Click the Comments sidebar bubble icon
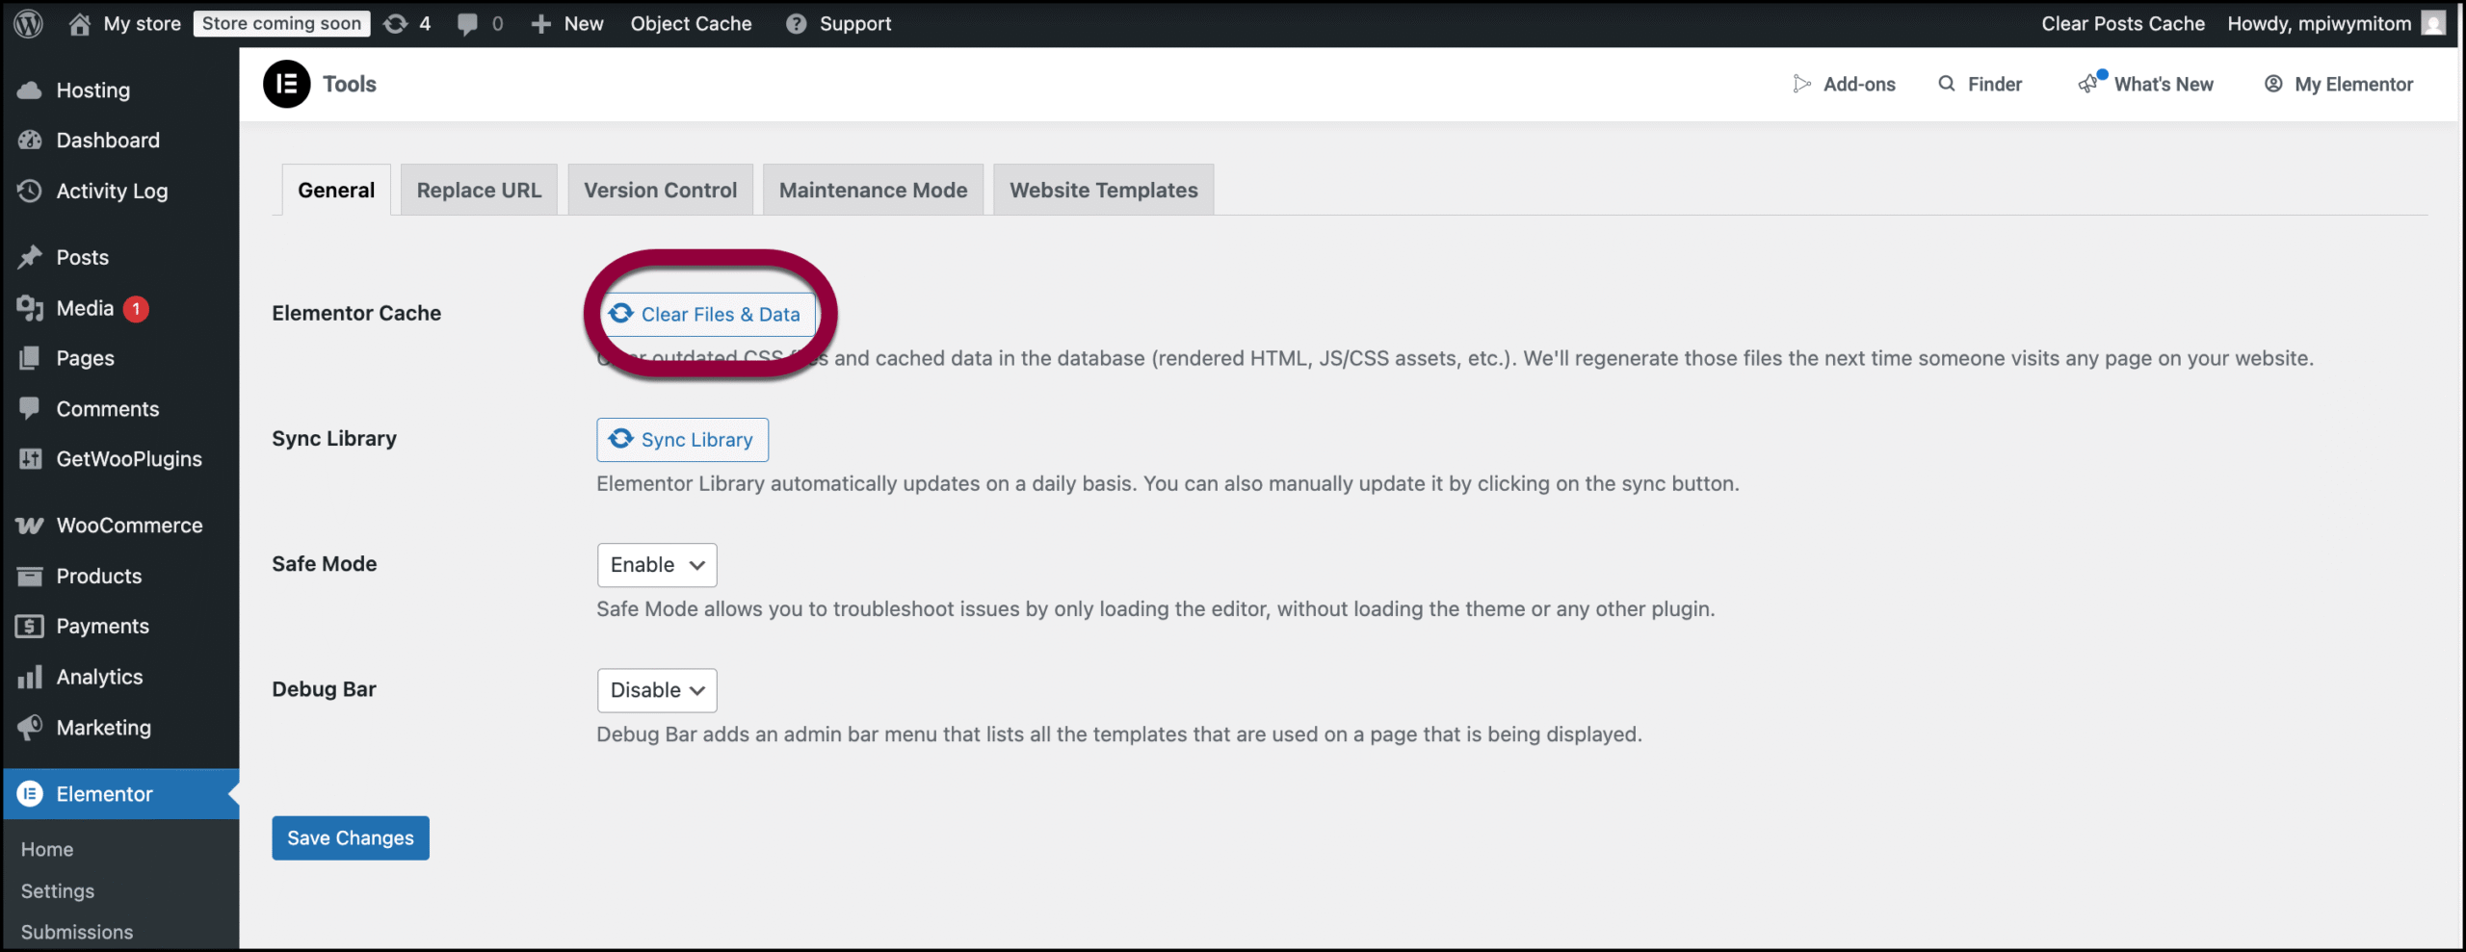This screenshot has width=2466, height=952. point(30,408)
